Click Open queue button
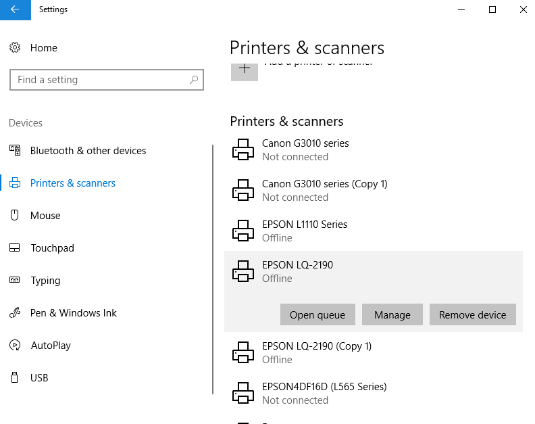Screen dimensions: 535x424 pos(317,314)
